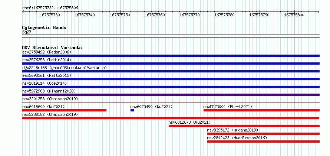Click ruler position 167575760
330x156 pixels.
[155, 15]
